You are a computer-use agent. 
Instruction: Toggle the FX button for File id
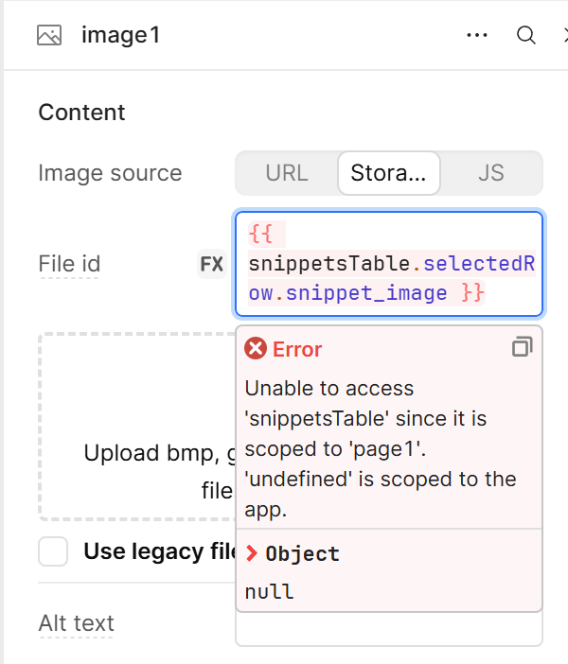pyautogui.click(x=211, y=264)
